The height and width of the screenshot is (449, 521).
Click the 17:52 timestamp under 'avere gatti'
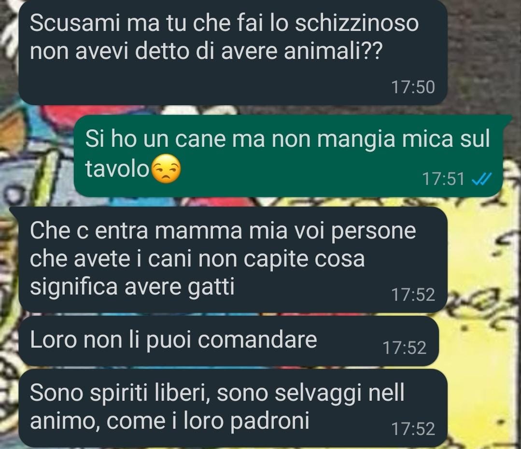click(413, 295)
